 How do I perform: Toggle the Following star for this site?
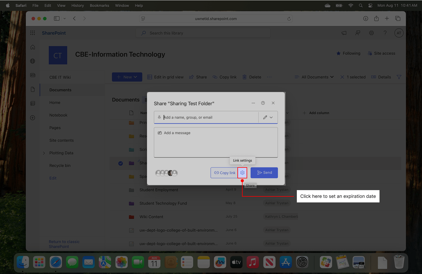[x=338, y=53]
